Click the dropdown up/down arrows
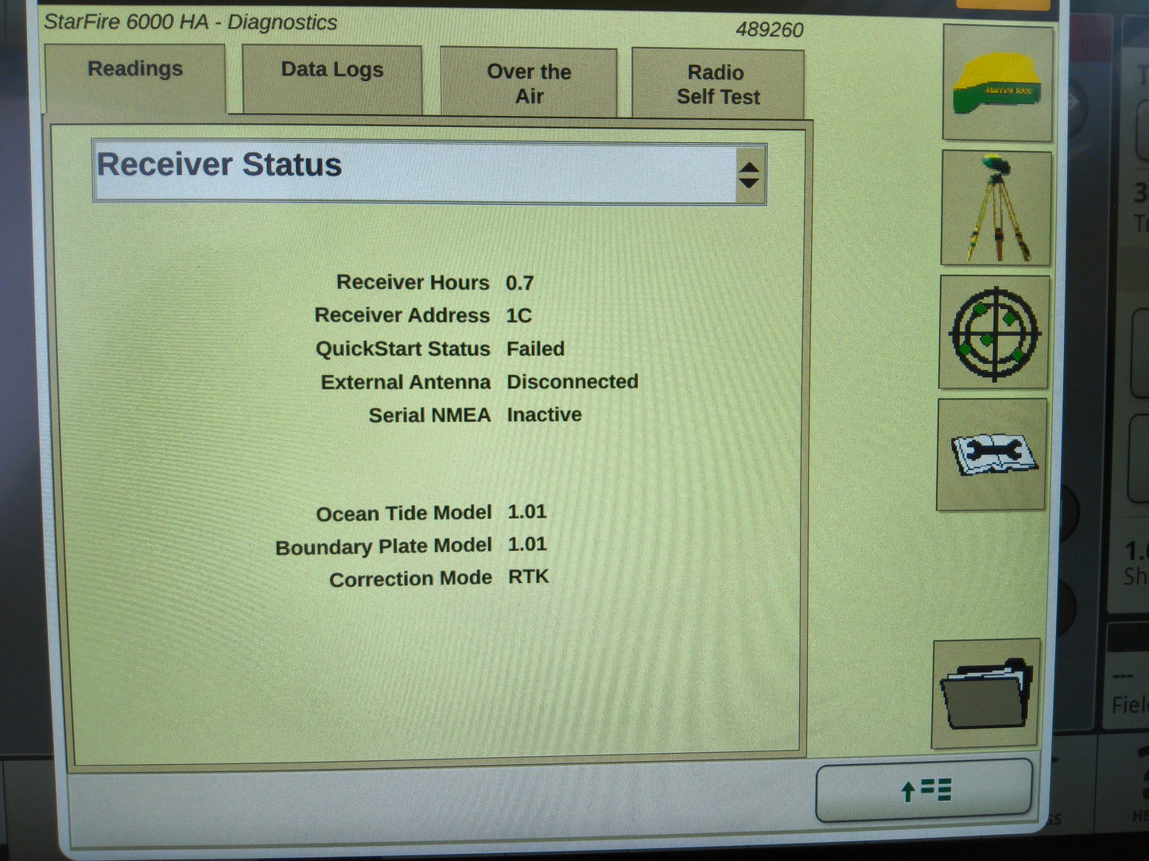The width and height of the screenshot is (1149, 861). (x=748, y=175)
